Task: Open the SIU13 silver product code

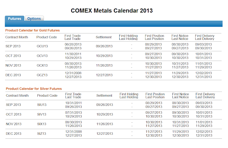Action: pyautogui.click(x=42, y=105)
